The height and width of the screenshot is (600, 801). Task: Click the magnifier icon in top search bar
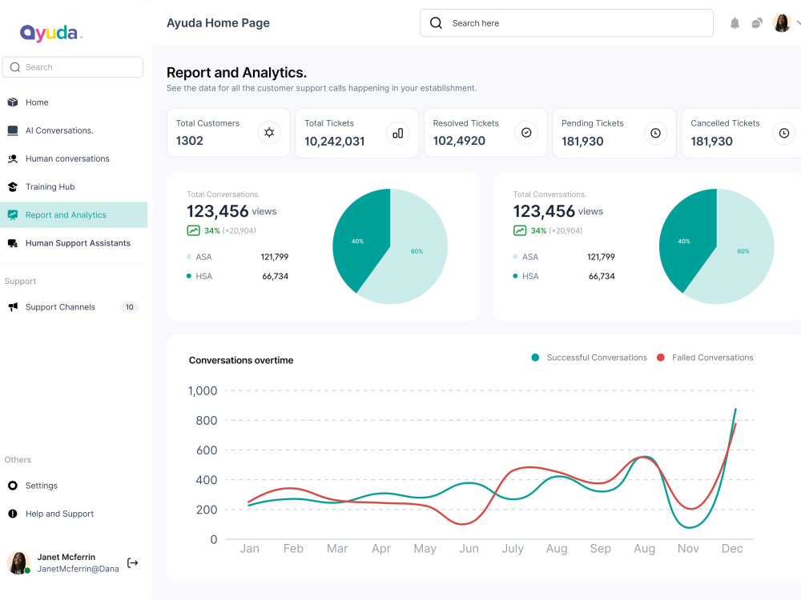coord(436,23)
